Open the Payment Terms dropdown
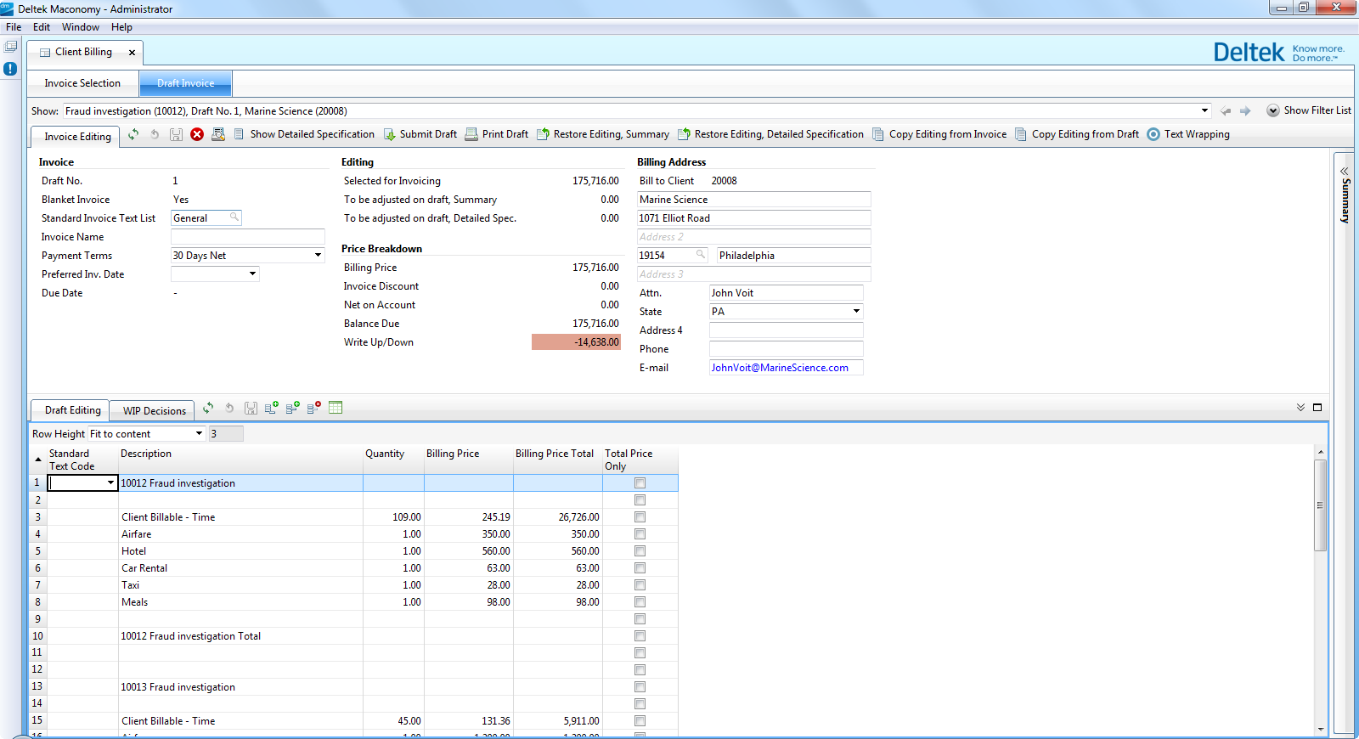This screenshot has width=1359, height=739. [318, 256]
